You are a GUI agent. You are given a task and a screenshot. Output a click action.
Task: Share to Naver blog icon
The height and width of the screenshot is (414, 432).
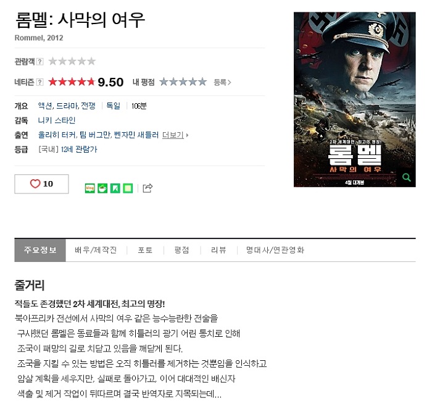pos(90,188)
